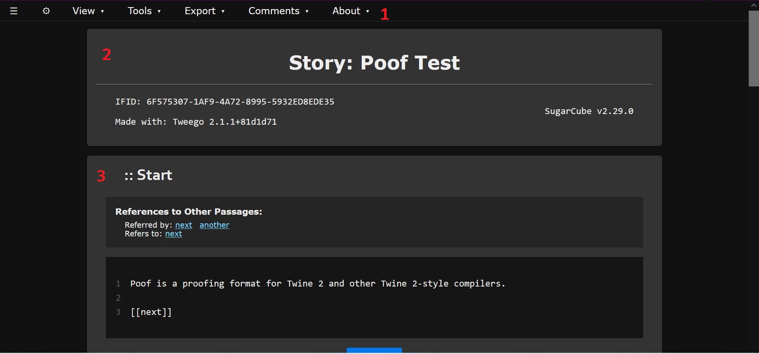Click the SugarCube v2.29.0 label
Viewport: 759px width, 354px height.
coord(589,111)
